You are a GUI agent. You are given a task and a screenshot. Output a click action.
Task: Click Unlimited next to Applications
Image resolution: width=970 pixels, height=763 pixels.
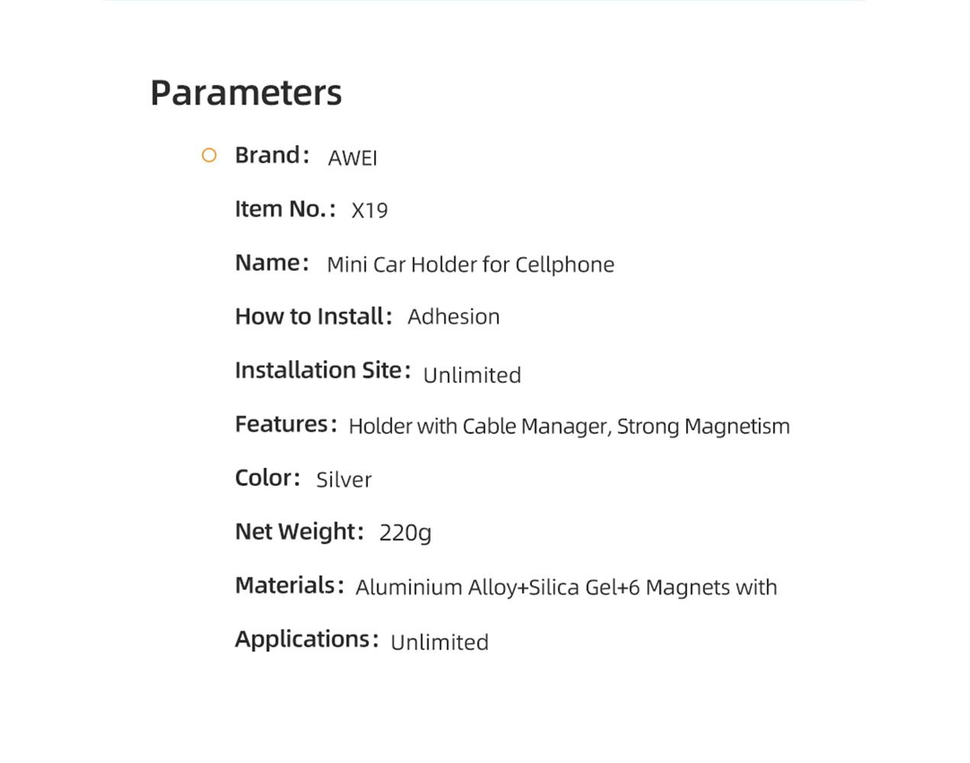click(440, 642)
